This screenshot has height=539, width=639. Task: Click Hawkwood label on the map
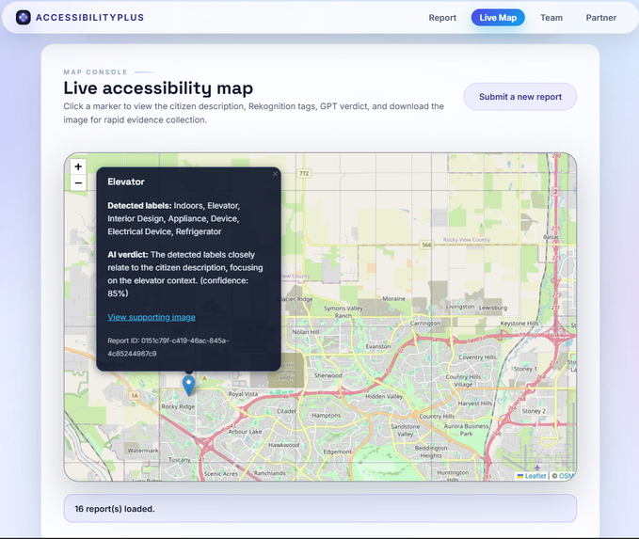point(283,445)
